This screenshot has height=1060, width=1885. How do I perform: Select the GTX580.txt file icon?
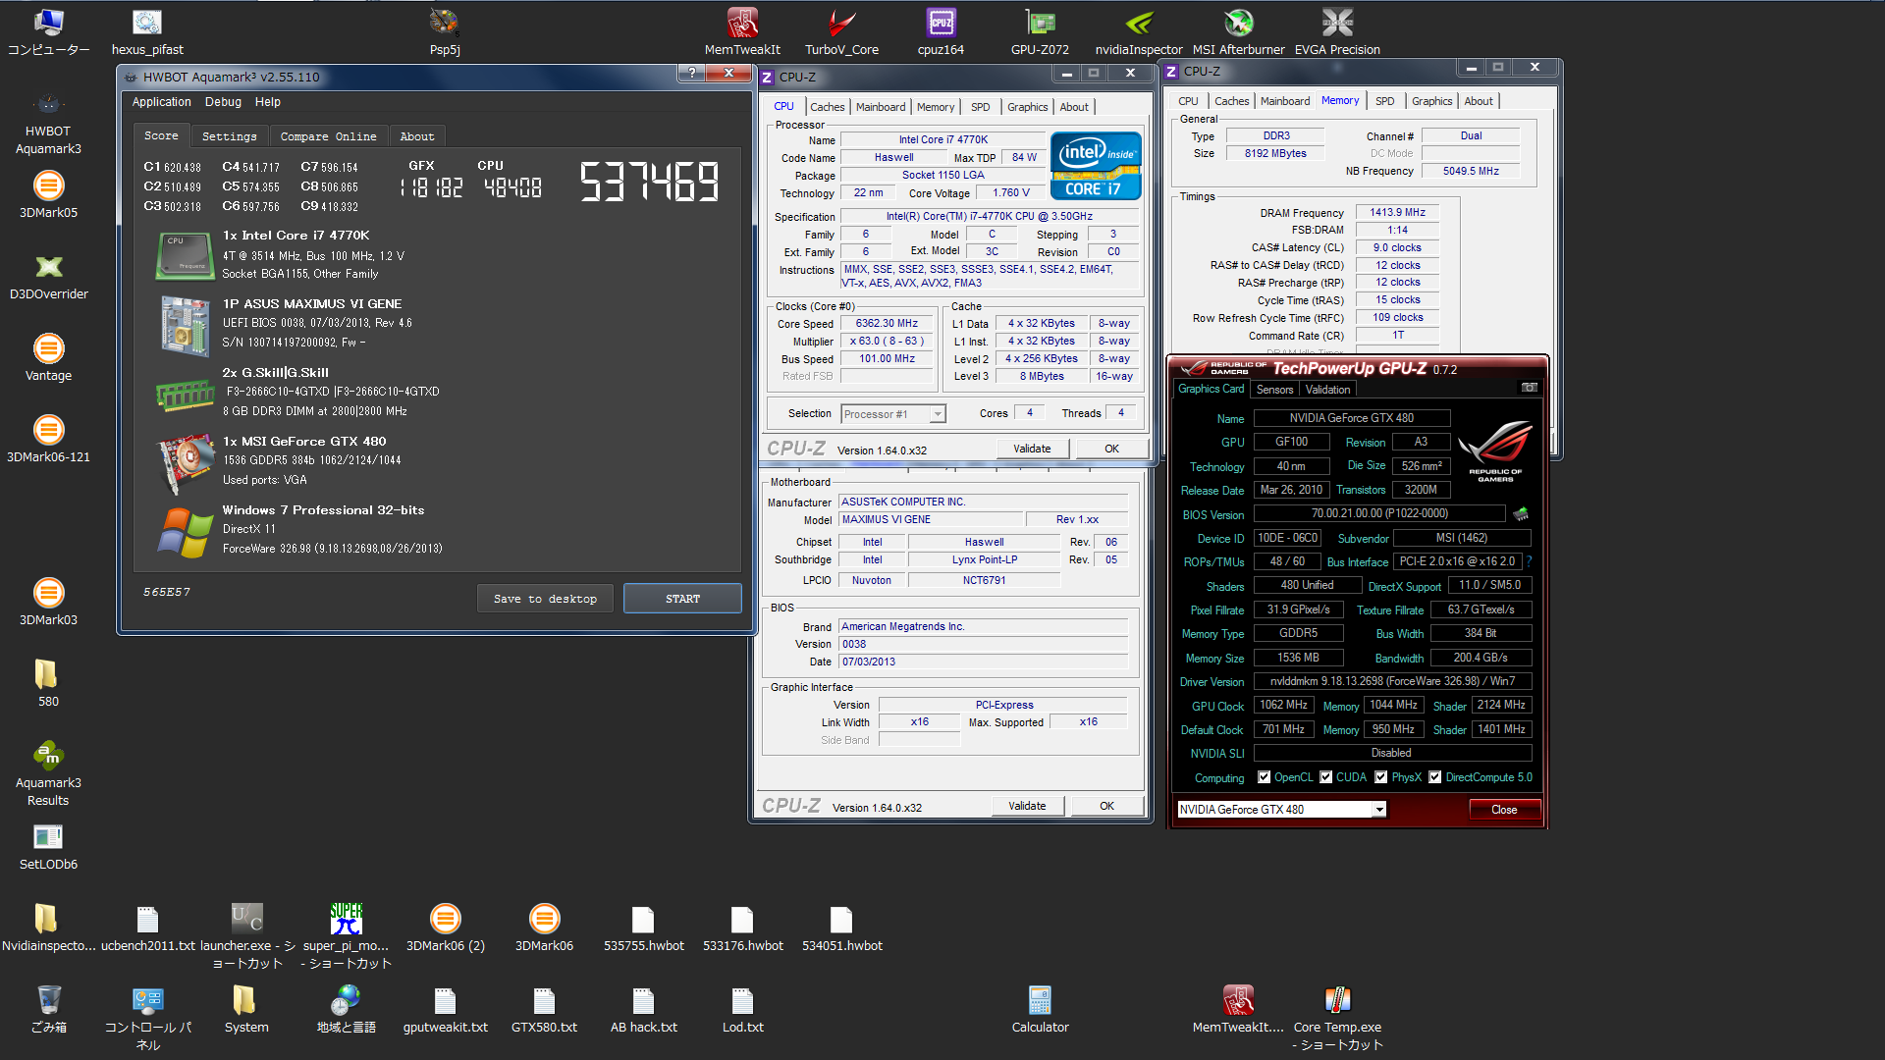click(544, 1009)
